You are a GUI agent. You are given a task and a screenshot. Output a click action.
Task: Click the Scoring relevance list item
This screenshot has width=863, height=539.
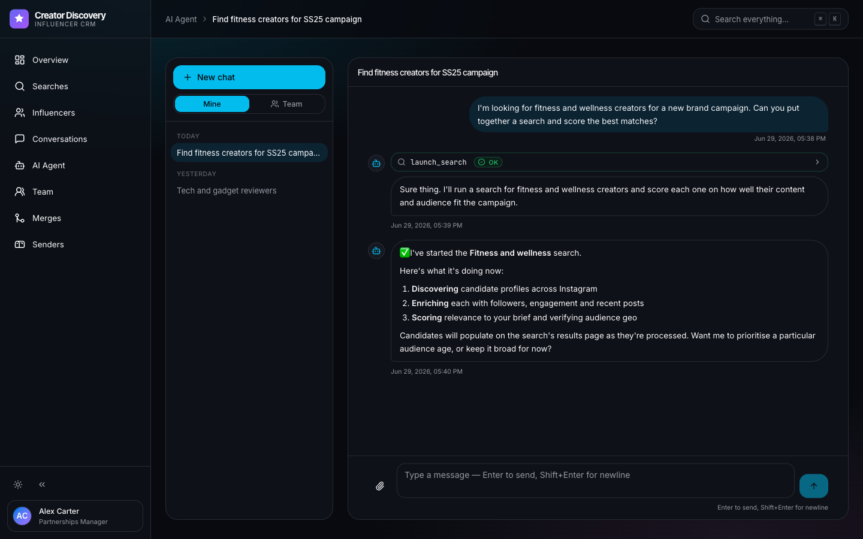pyautogui.click(x=524, y=317)
